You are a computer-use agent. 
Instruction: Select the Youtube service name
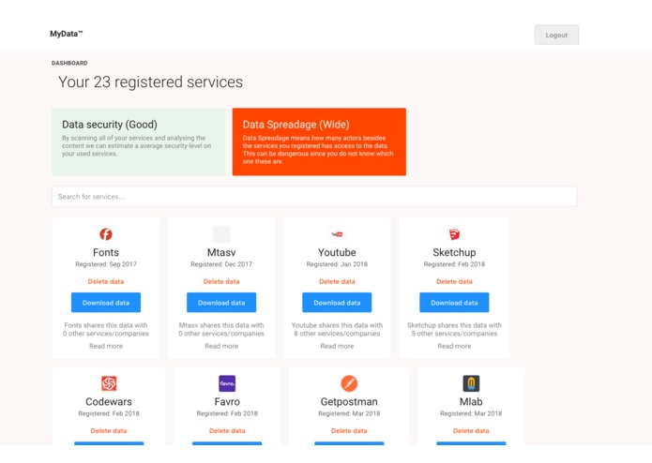click(x=337, y=252)
